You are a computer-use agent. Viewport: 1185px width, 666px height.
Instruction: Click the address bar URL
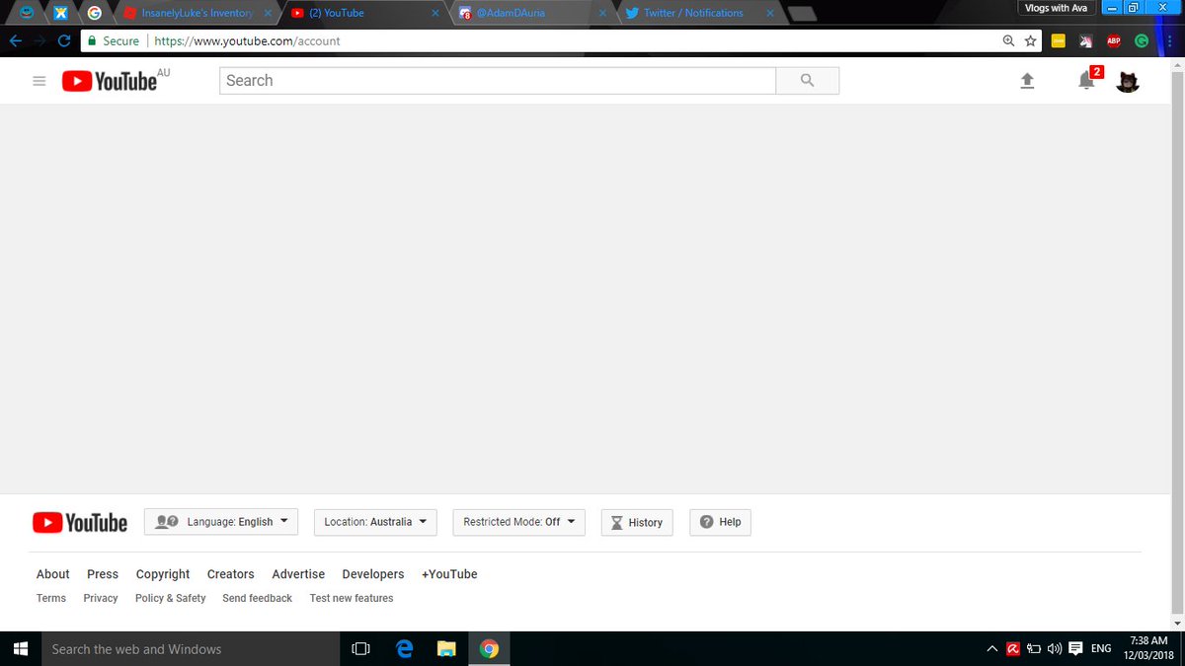tap(248, 41)
